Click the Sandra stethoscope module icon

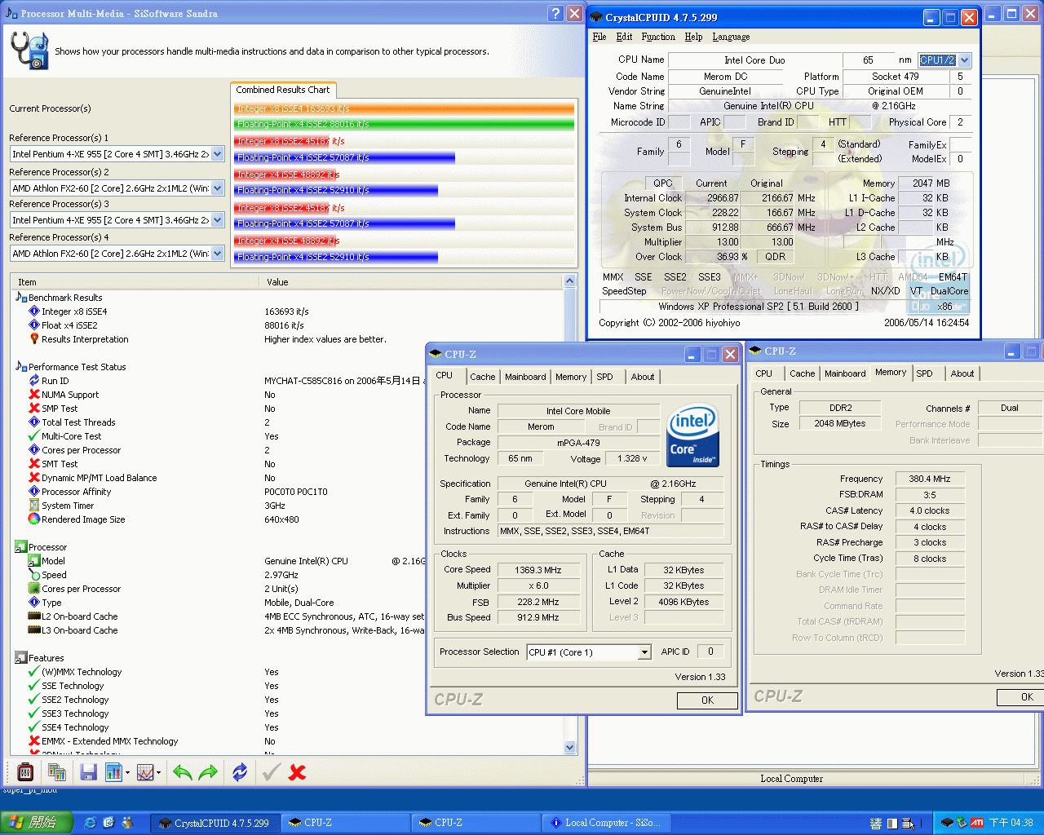tap(29, 51)
